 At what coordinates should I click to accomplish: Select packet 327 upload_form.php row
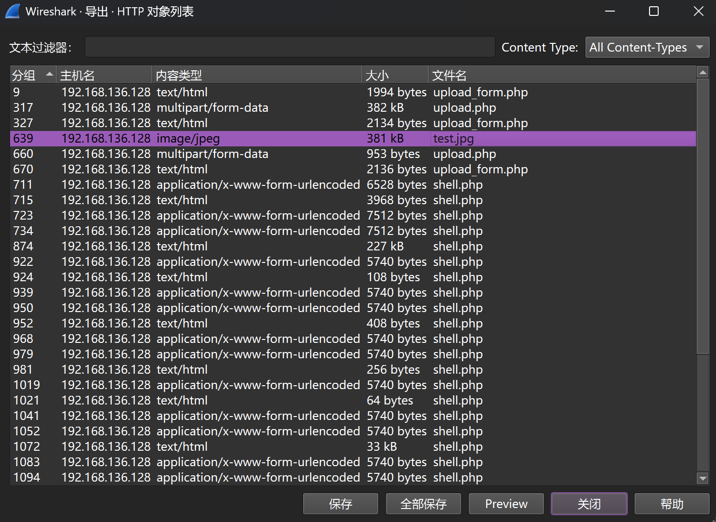pyautogui.click(x=353, y=123)
